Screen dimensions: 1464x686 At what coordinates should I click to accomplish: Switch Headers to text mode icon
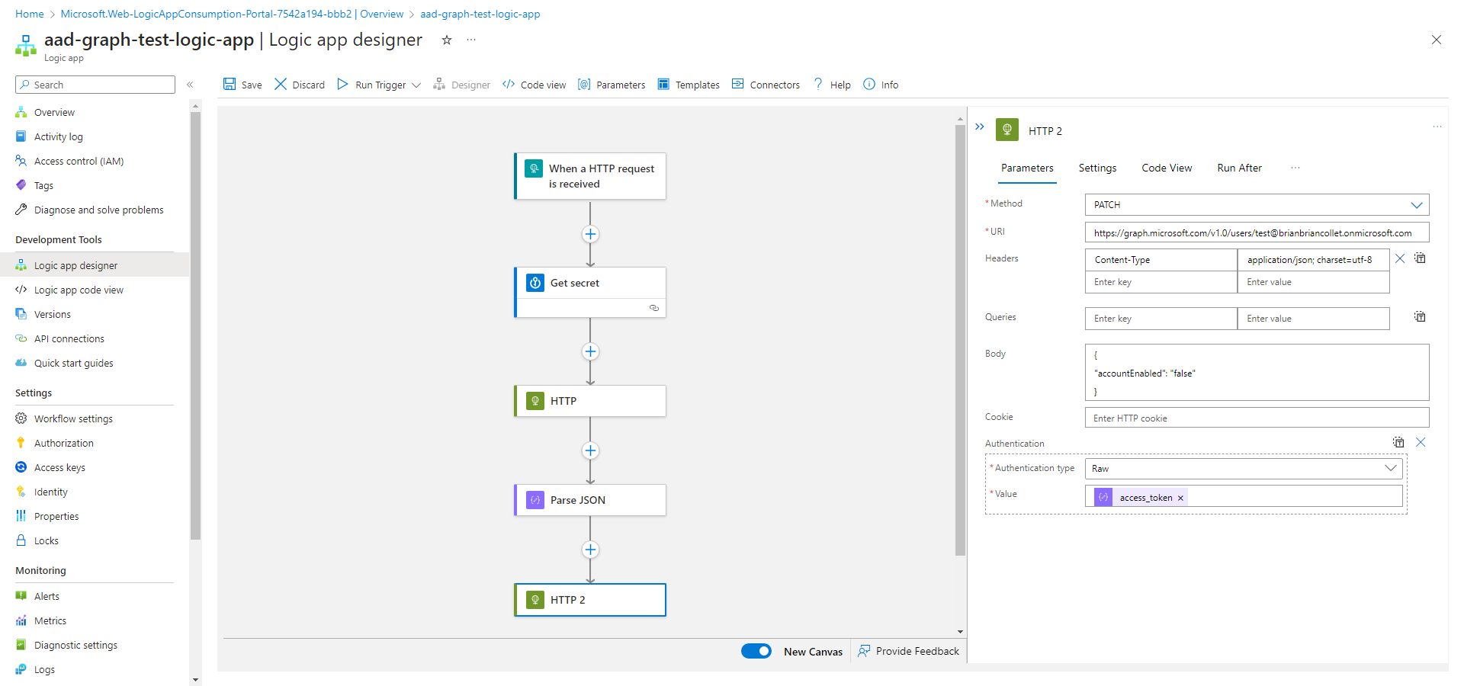[1420, 258]
